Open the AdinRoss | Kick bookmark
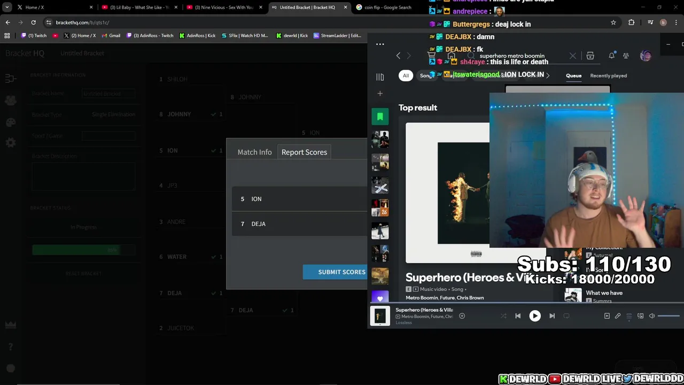 197,36
